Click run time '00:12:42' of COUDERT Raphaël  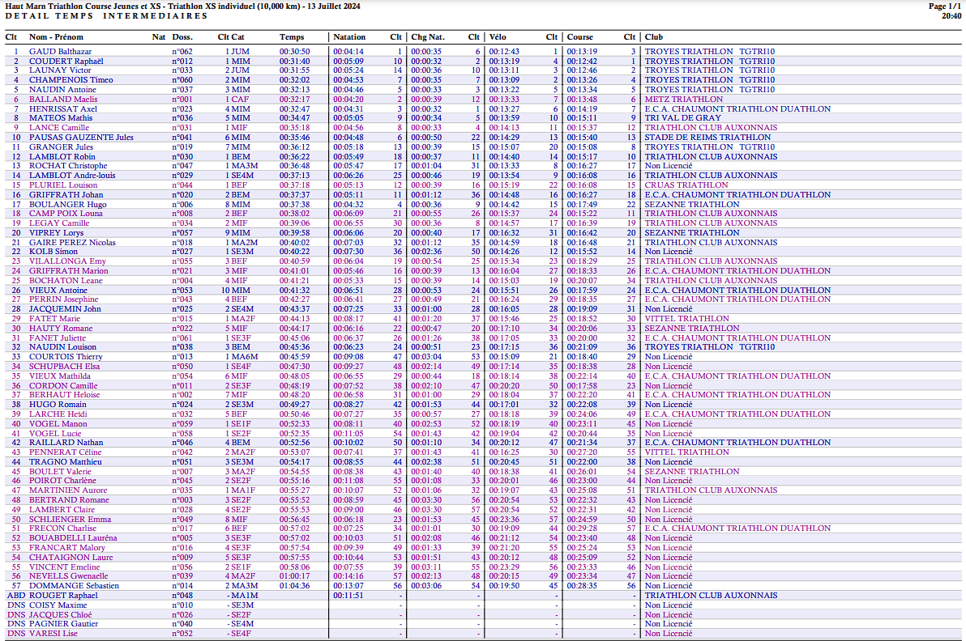[x=582, y=61]
